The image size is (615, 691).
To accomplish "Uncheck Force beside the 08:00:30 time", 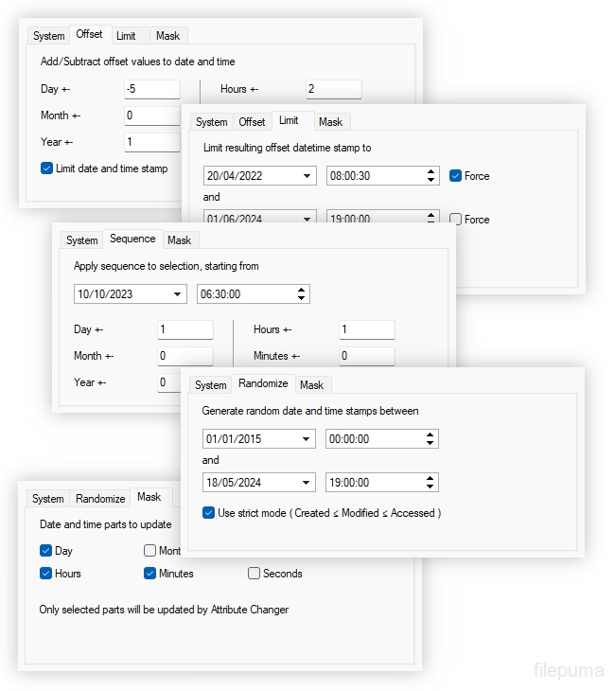I will coord(456,176).
